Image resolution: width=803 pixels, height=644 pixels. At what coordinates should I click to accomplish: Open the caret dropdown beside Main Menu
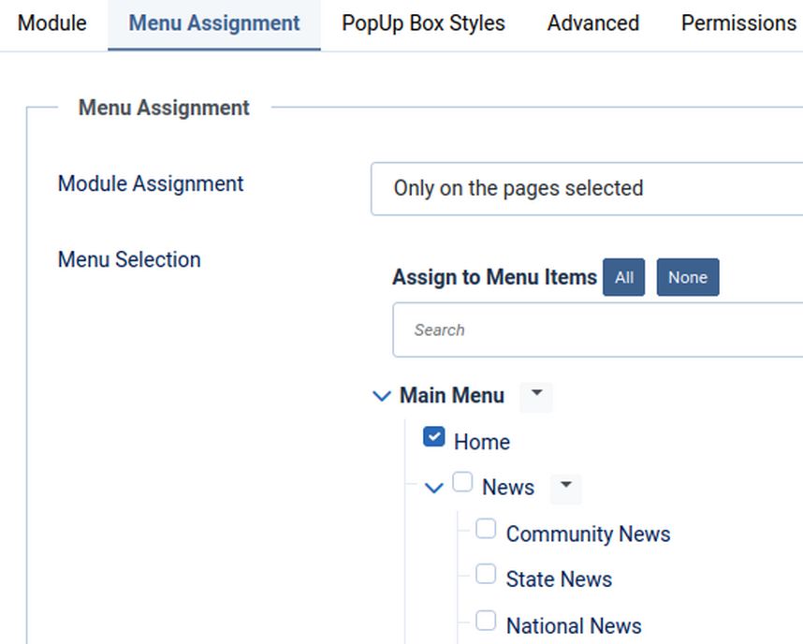click(536, 395)
